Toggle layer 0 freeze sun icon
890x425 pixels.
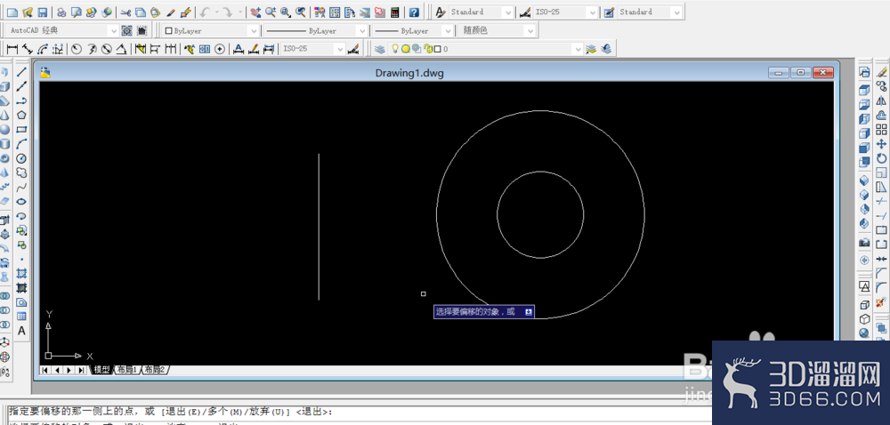405,49
